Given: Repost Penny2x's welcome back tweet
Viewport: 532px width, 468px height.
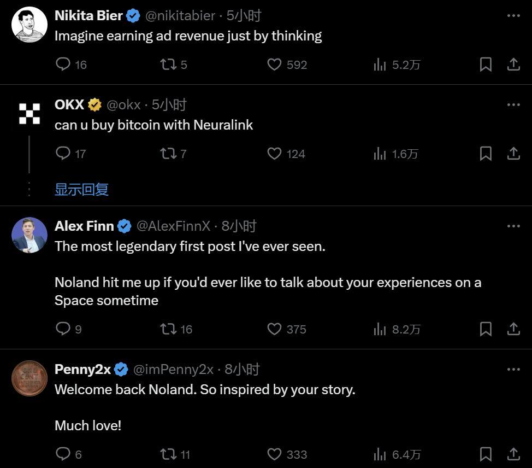Looking at the screenshot, I should (168, 454).
